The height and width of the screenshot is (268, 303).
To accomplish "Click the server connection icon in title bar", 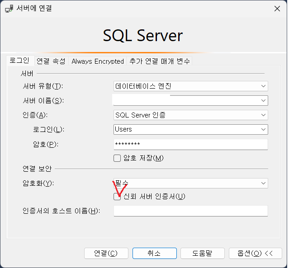I will coord(9,9).
